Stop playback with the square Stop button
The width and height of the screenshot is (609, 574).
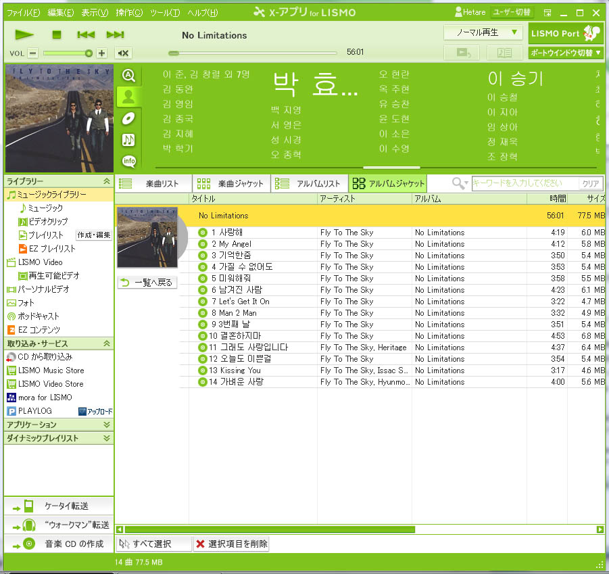[x=57, y=34]
